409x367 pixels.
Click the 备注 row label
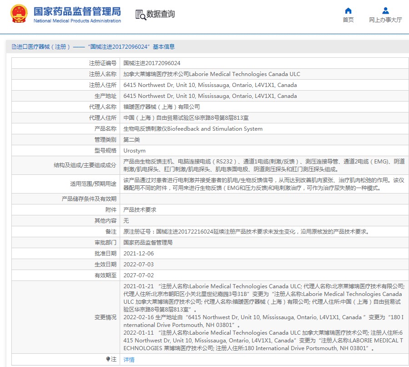coord(111,232)
